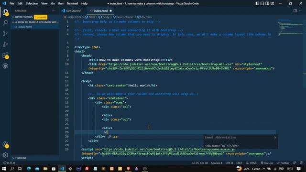
Task: Click the VS Code logo in title bar
Action: [4, 3]
